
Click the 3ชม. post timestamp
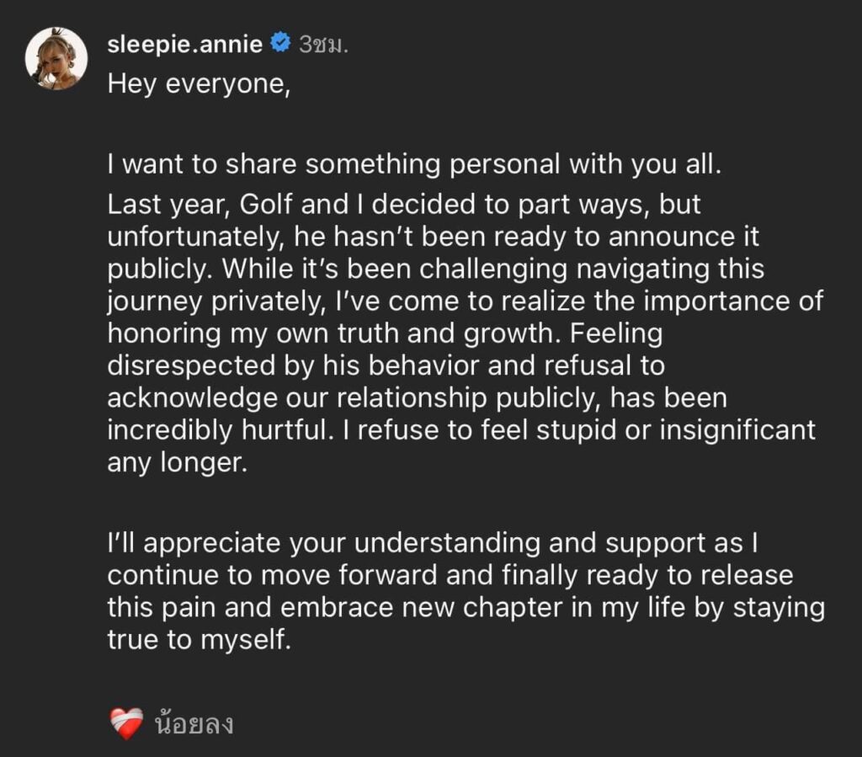[x=323, y=45]
